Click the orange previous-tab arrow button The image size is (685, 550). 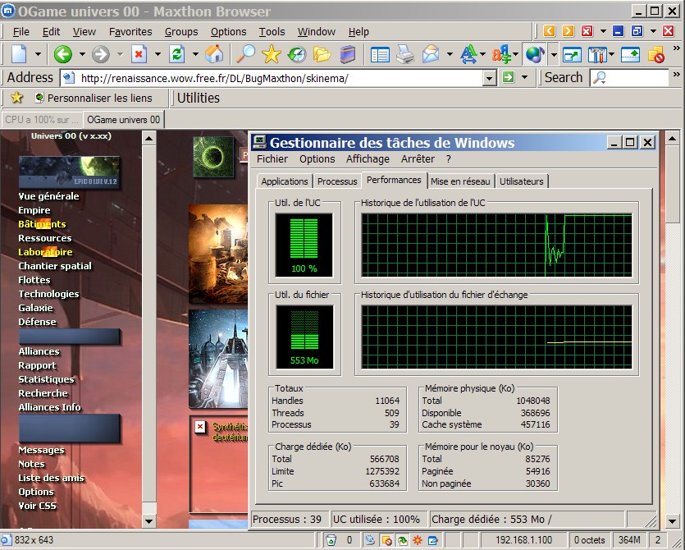[549, 31]
